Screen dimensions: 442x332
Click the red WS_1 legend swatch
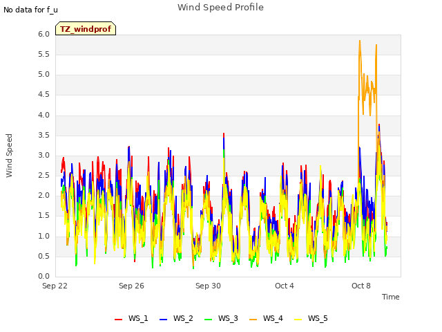tap(118, 320)
